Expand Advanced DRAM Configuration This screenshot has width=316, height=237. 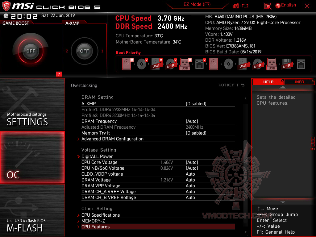point(112,139)
